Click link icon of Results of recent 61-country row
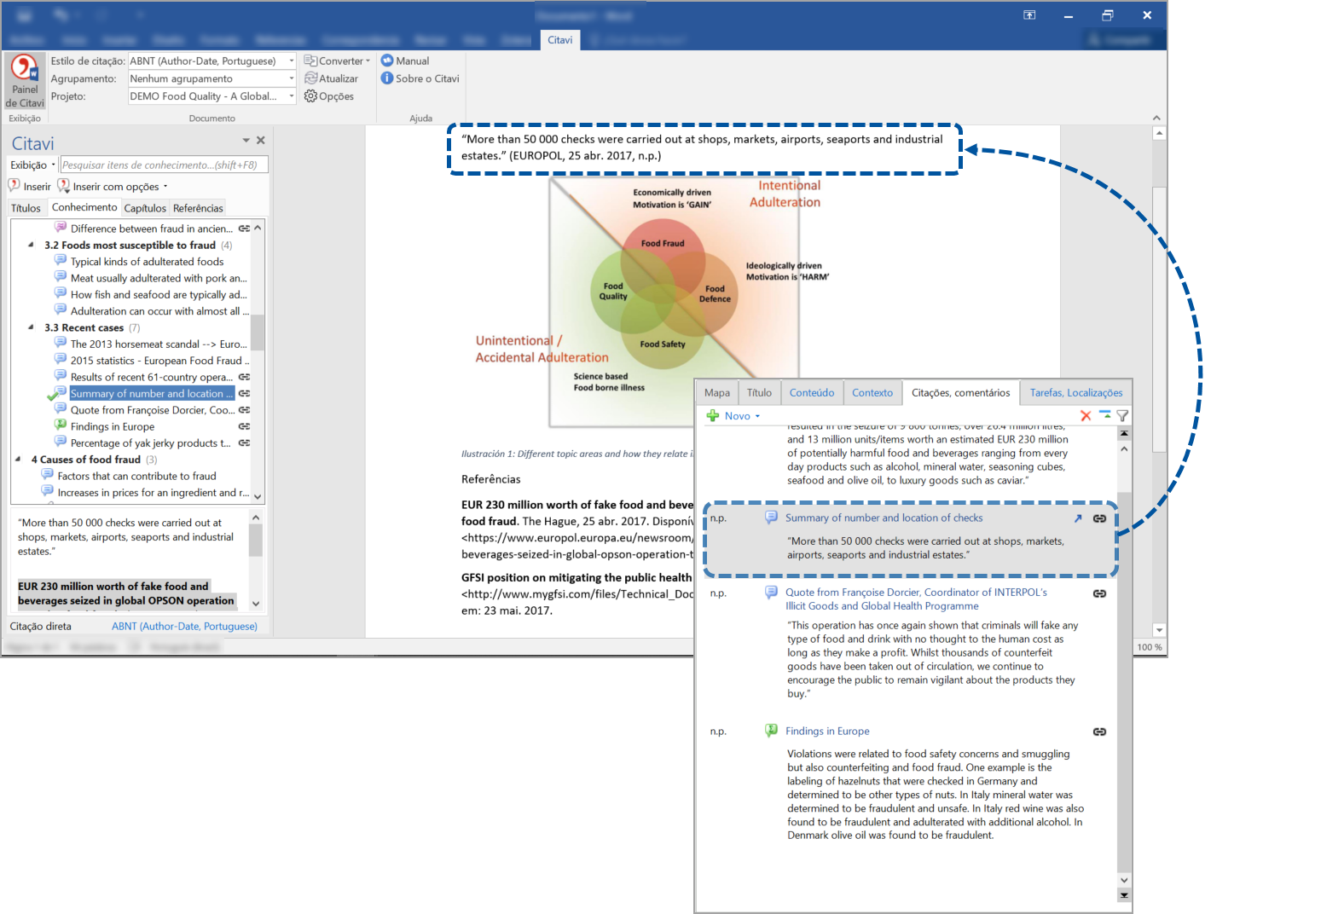The height and width of the screenshot is (914, 1321). [x=245, y=377]
